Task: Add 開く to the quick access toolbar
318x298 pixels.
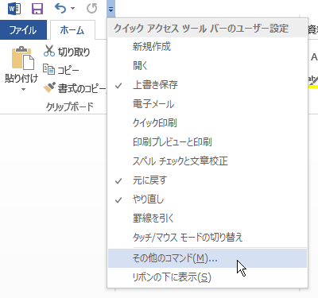Action: [207, 66]
